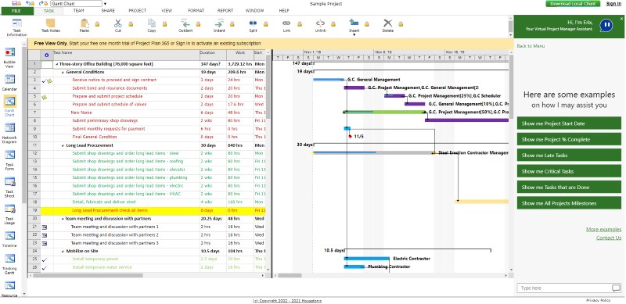Click the Gantt chart horizontal scrollbar
This screenshot has width=626, height=304.
[x=290, y=275]
